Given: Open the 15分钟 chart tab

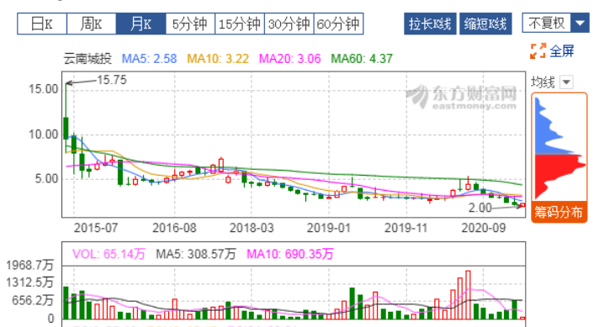Looking at the screenshot, I should coord(240,24).
